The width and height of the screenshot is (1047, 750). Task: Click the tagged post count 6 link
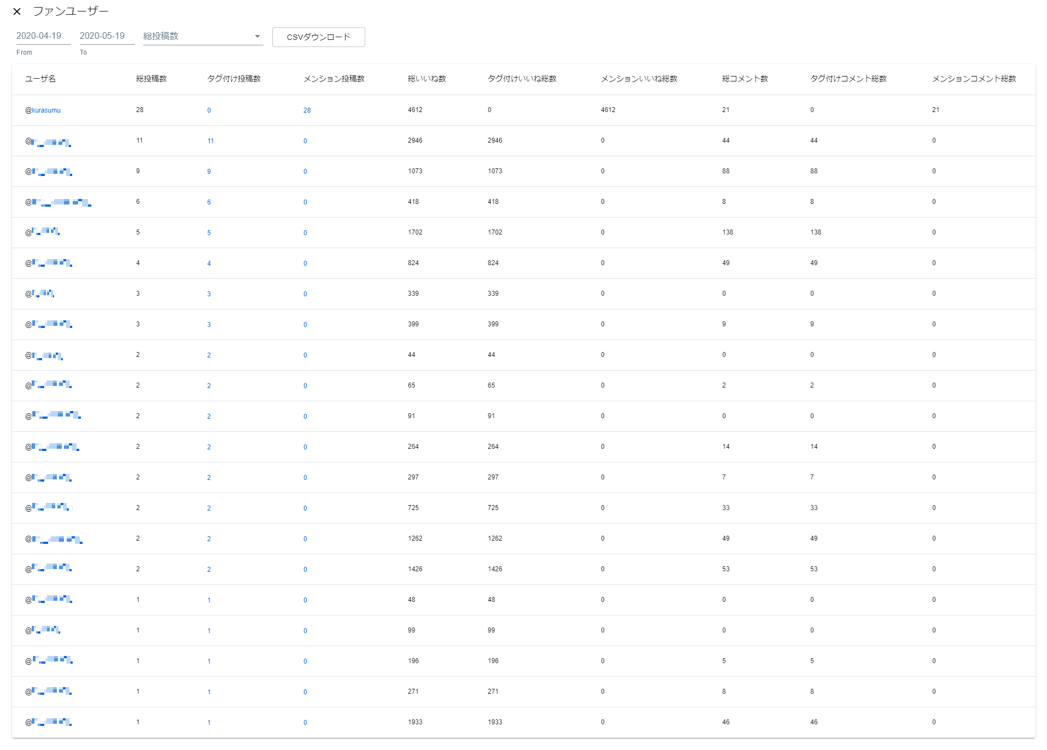pos(209,202)
